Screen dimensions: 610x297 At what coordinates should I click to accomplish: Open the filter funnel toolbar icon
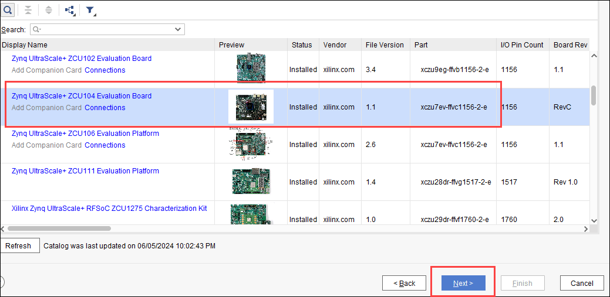tap(90, 11)
